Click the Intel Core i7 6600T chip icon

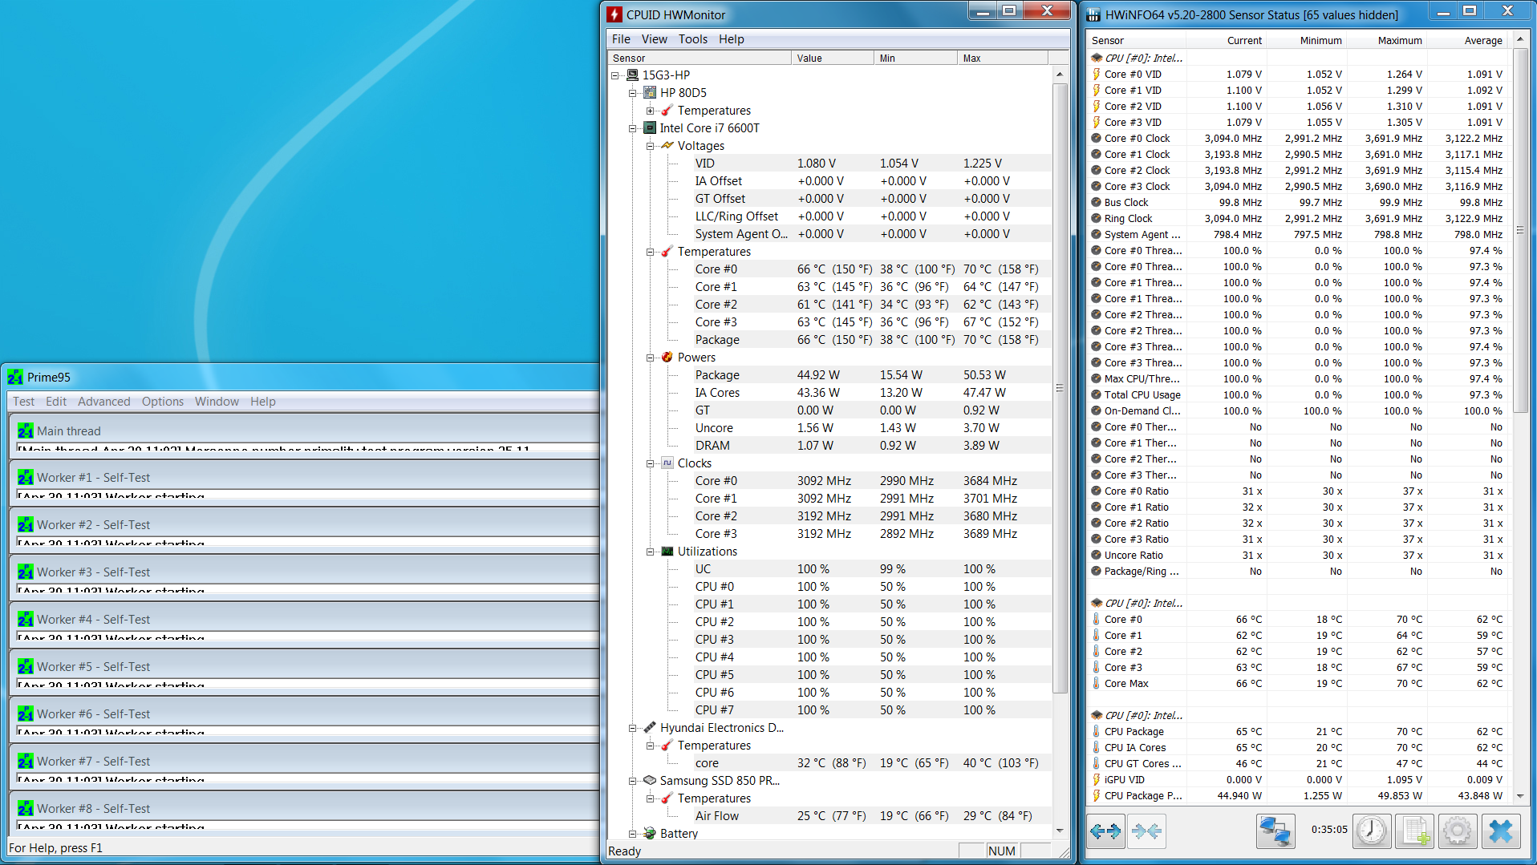coord(650,127)
